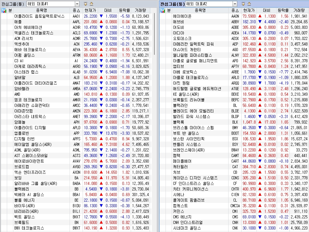
Task: Select the 아리스타 네트웍스 row
Action: point(75,116)
